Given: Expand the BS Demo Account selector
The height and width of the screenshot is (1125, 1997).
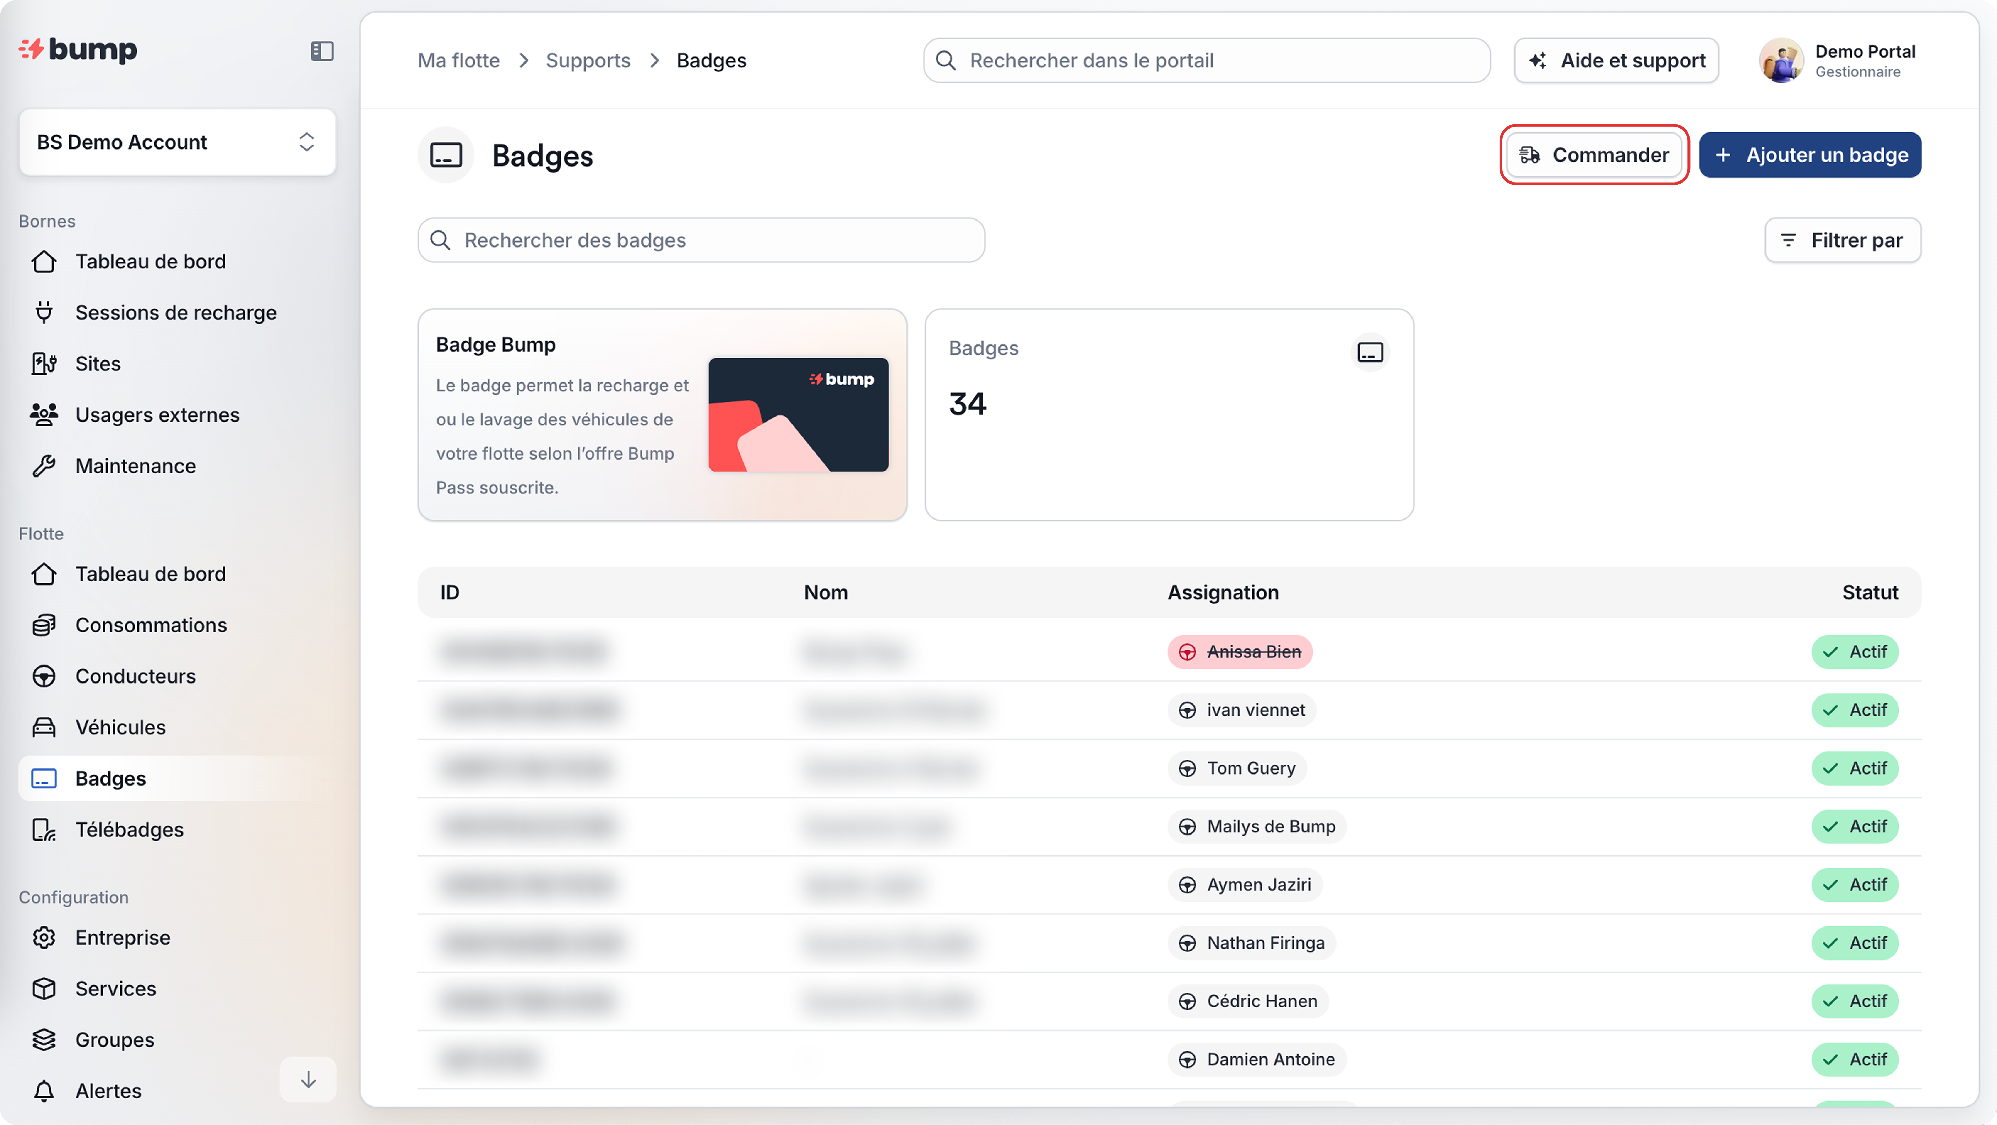Looking at the screenshot, I should (x=178, y=142).
